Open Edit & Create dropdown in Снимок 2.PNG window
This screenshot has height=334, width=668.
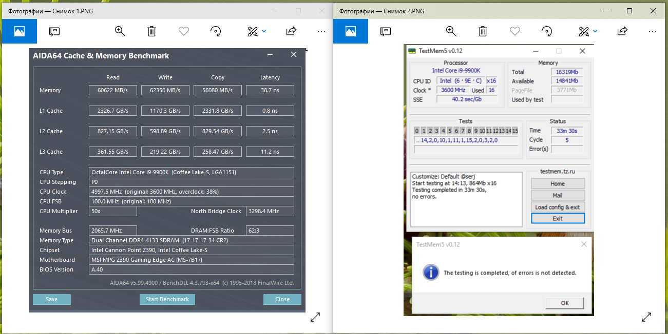coord(588,31)
